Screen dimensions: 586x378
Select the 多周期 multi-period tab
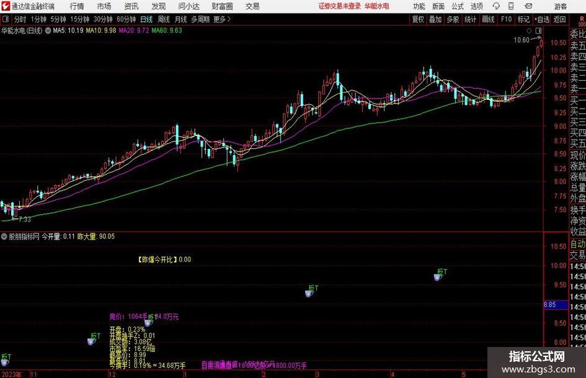point(200,19)
